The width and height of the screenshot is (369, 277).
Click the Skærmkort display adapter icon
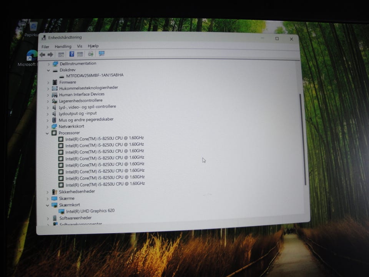pos(54,205)
